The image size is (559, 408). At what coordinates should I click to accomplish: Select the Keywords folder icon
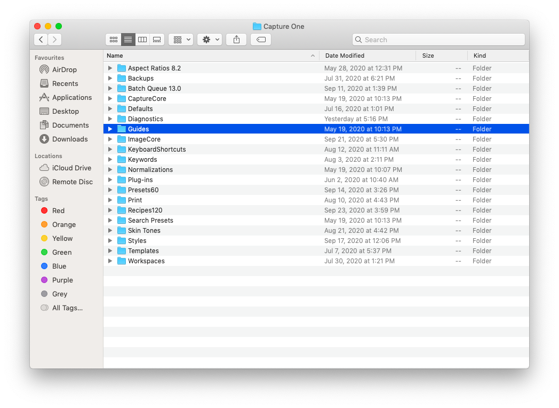tap(122, 160)
